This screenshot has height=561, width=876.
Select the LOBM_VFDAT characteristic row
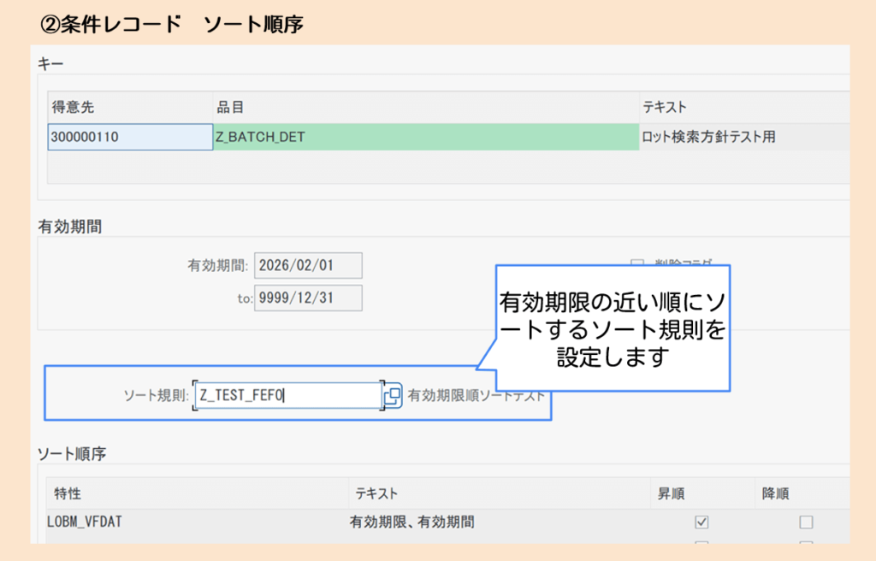[x=86, y=520]
